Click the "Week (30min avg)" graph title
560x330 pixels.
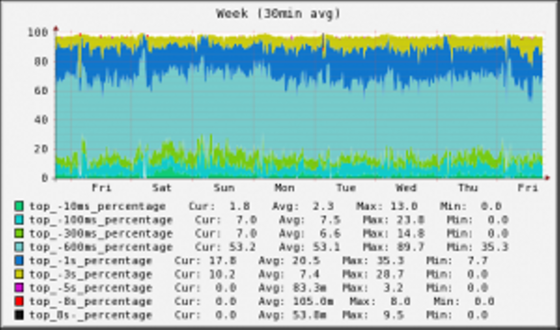tap(278, 14)
